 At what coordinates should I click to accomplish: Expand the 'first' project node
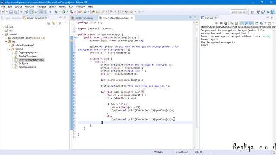(3, 27)
